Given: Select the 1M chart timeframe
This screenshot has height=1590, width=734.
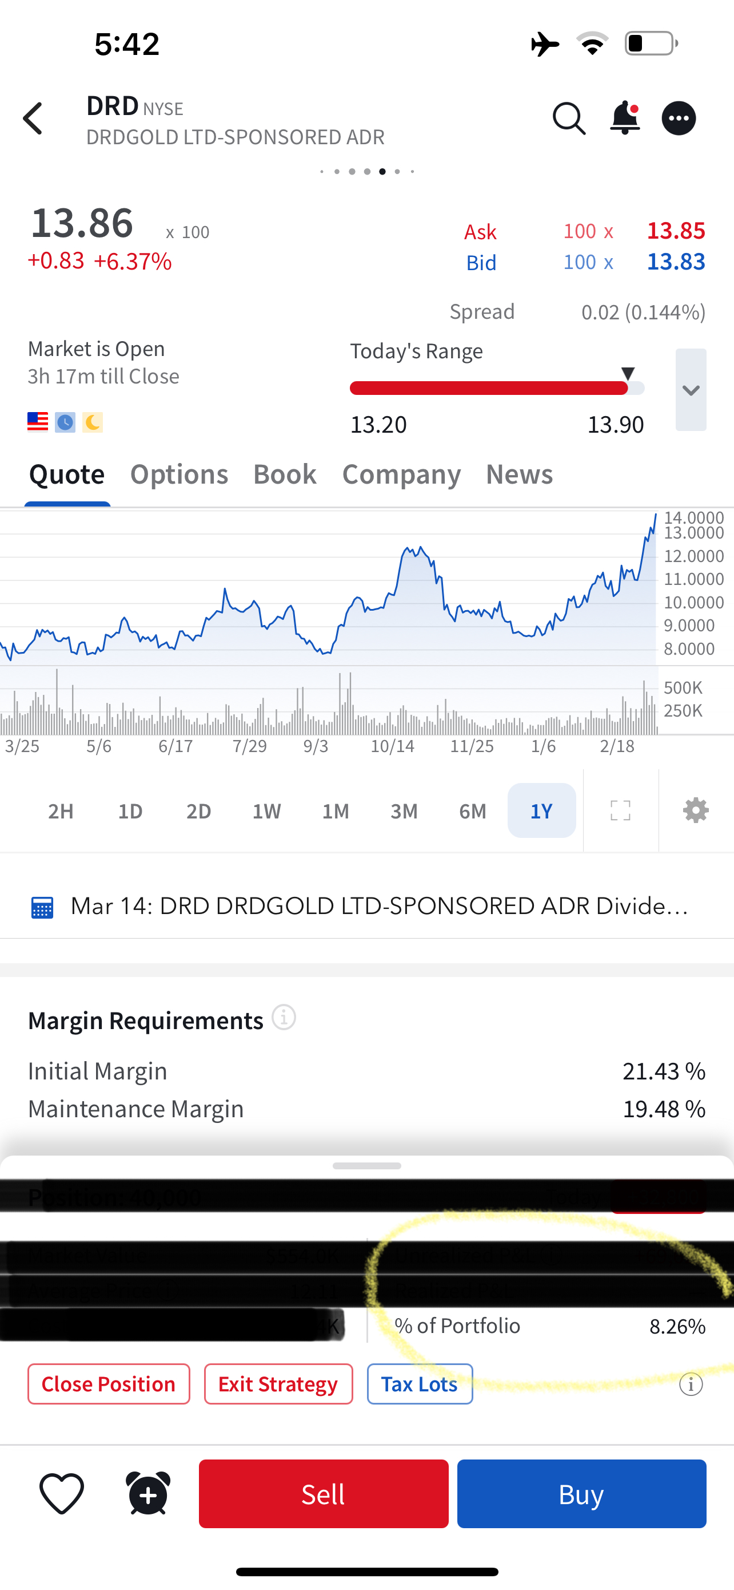Looking at the screenshot, I should [x=335, y=810].
